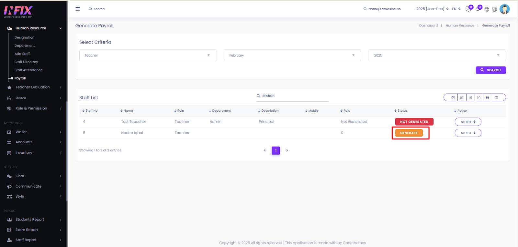Export staff list to CSV file
Image resolution: width=518 pixels, height=247 pixels.
(x=470, y=98)
